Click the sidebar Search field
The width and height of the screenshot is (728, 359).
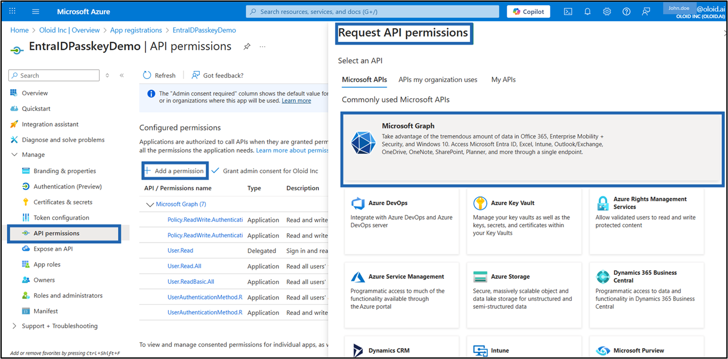54,75
